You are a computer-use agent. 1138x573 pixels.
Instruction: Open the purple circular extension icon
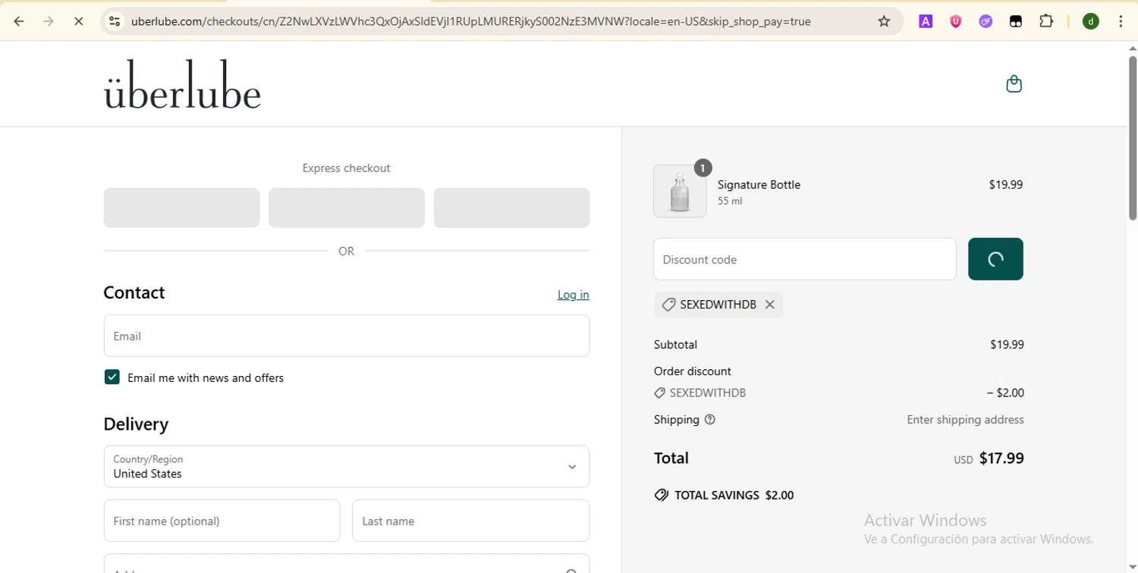[986, 21]
